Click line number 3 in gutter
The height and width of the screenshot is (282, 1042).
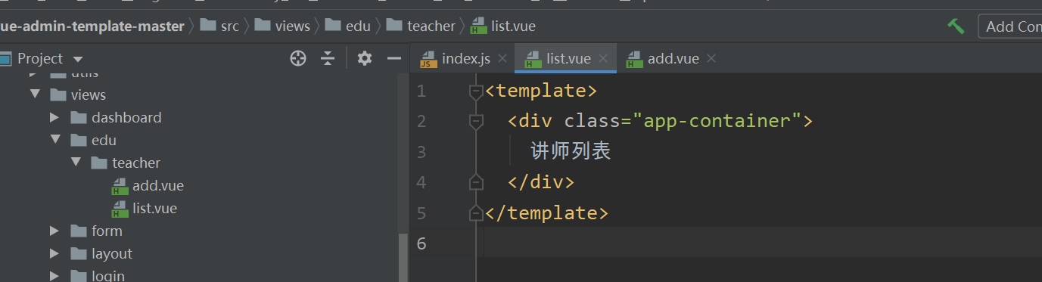[421, 152]
